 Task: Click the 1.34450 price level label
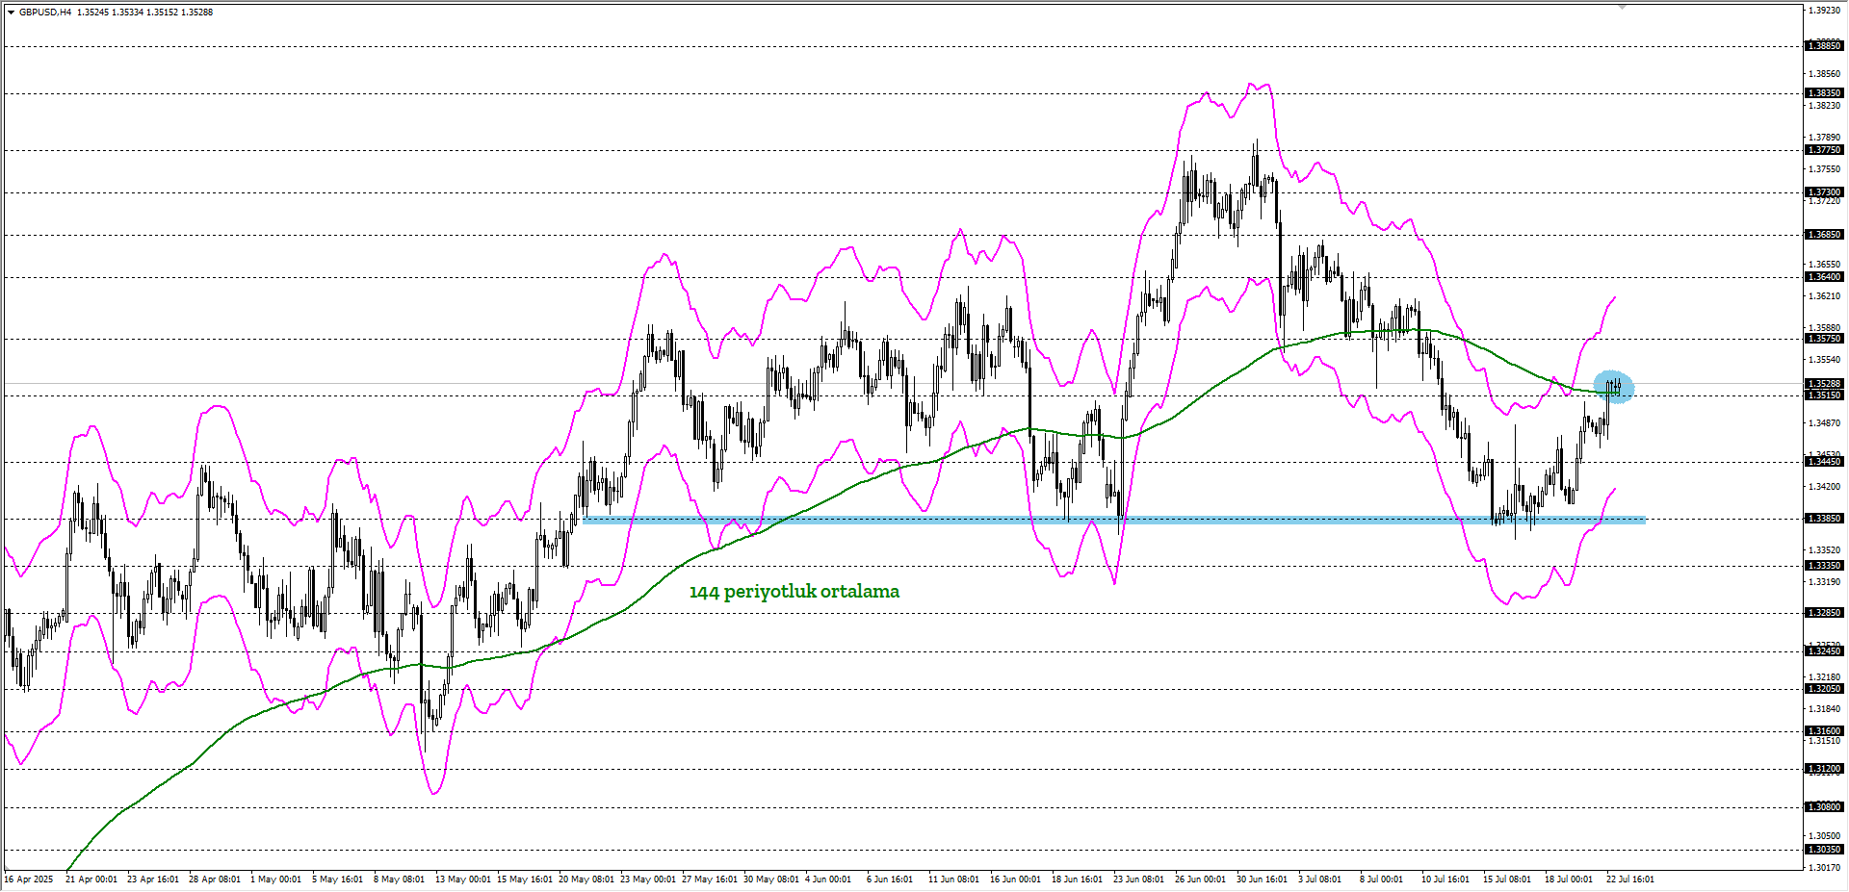[1823, 462]
